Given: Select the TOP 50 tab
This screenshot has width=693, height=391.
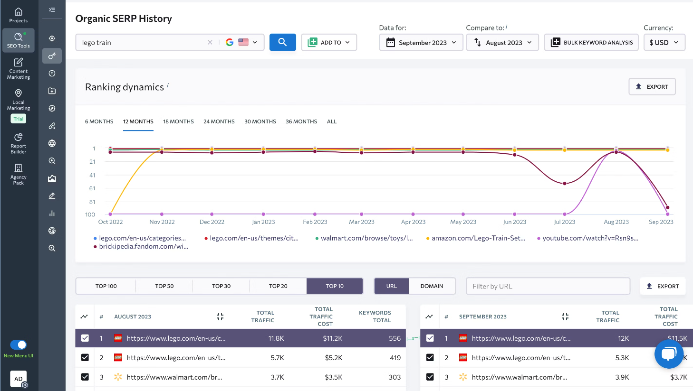Looking at the screenshot, I should point(164,286).
